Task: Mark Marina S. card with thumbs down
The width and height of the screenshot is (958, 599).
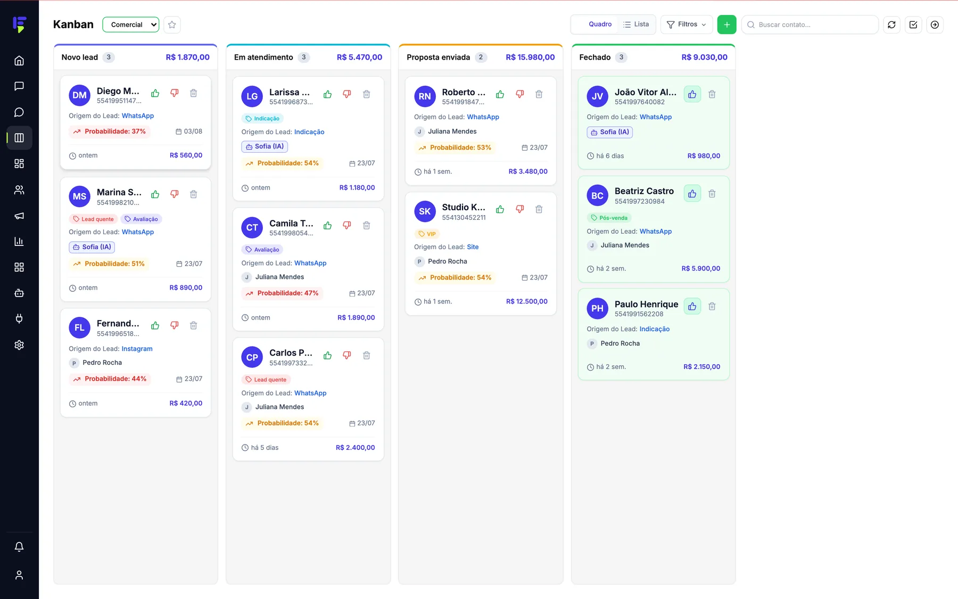Action: 174,194
